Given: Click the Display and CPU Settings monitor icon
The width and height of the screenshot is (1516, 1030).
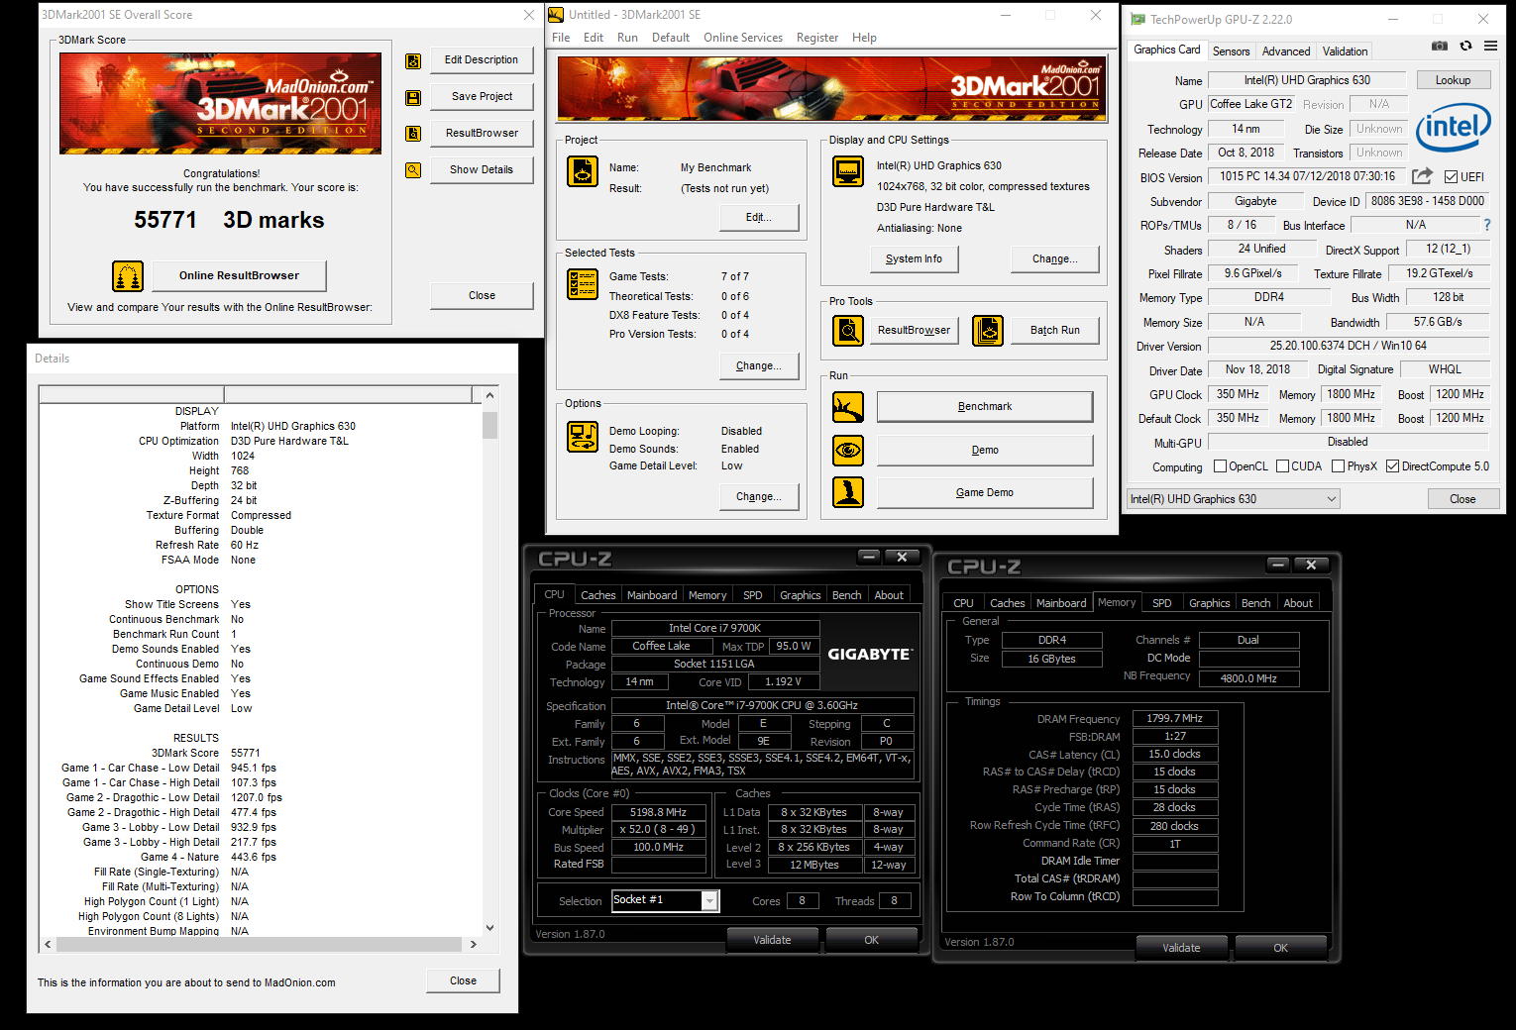Looking at the screenshot, I should pos(848,171).
